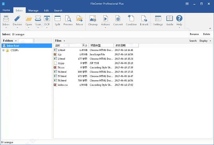Click the Help question mark icon
The height and width of the screenshot is (145, 214).
coord(179,18)
